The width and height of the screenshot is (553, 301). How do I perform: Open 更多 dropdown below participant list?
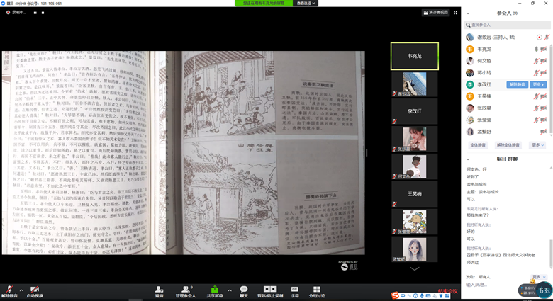point(537,144)
